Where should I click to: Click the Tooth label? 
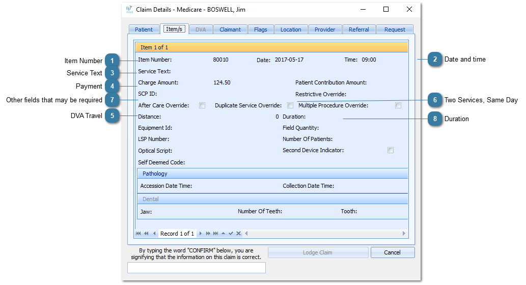[349, 211]
